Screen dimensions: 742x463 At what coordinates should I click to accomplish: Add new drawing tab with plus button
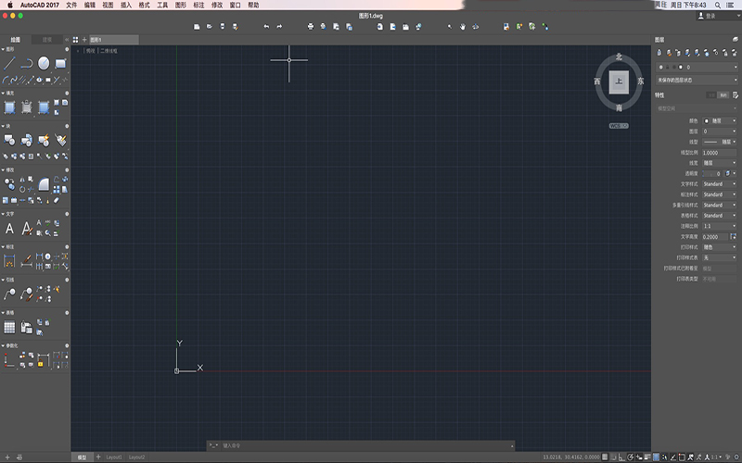[x=84, y=40]
